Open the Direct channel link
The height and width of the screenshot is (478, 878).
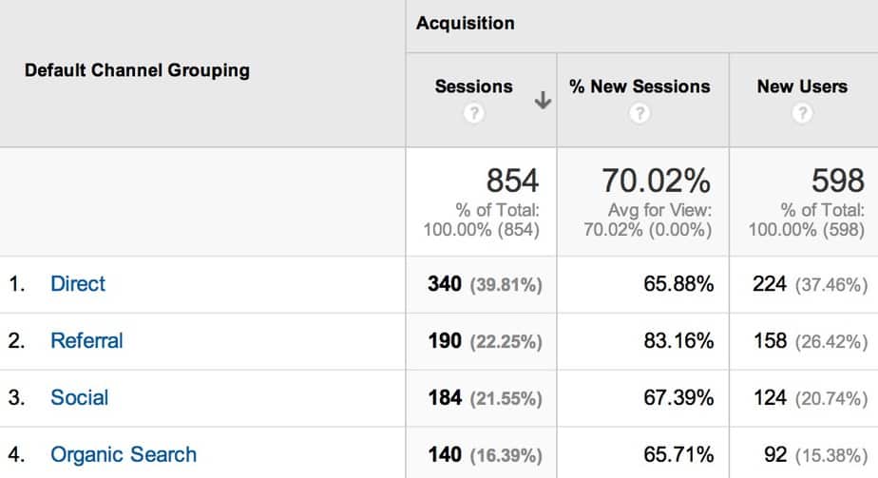point(78,284)
